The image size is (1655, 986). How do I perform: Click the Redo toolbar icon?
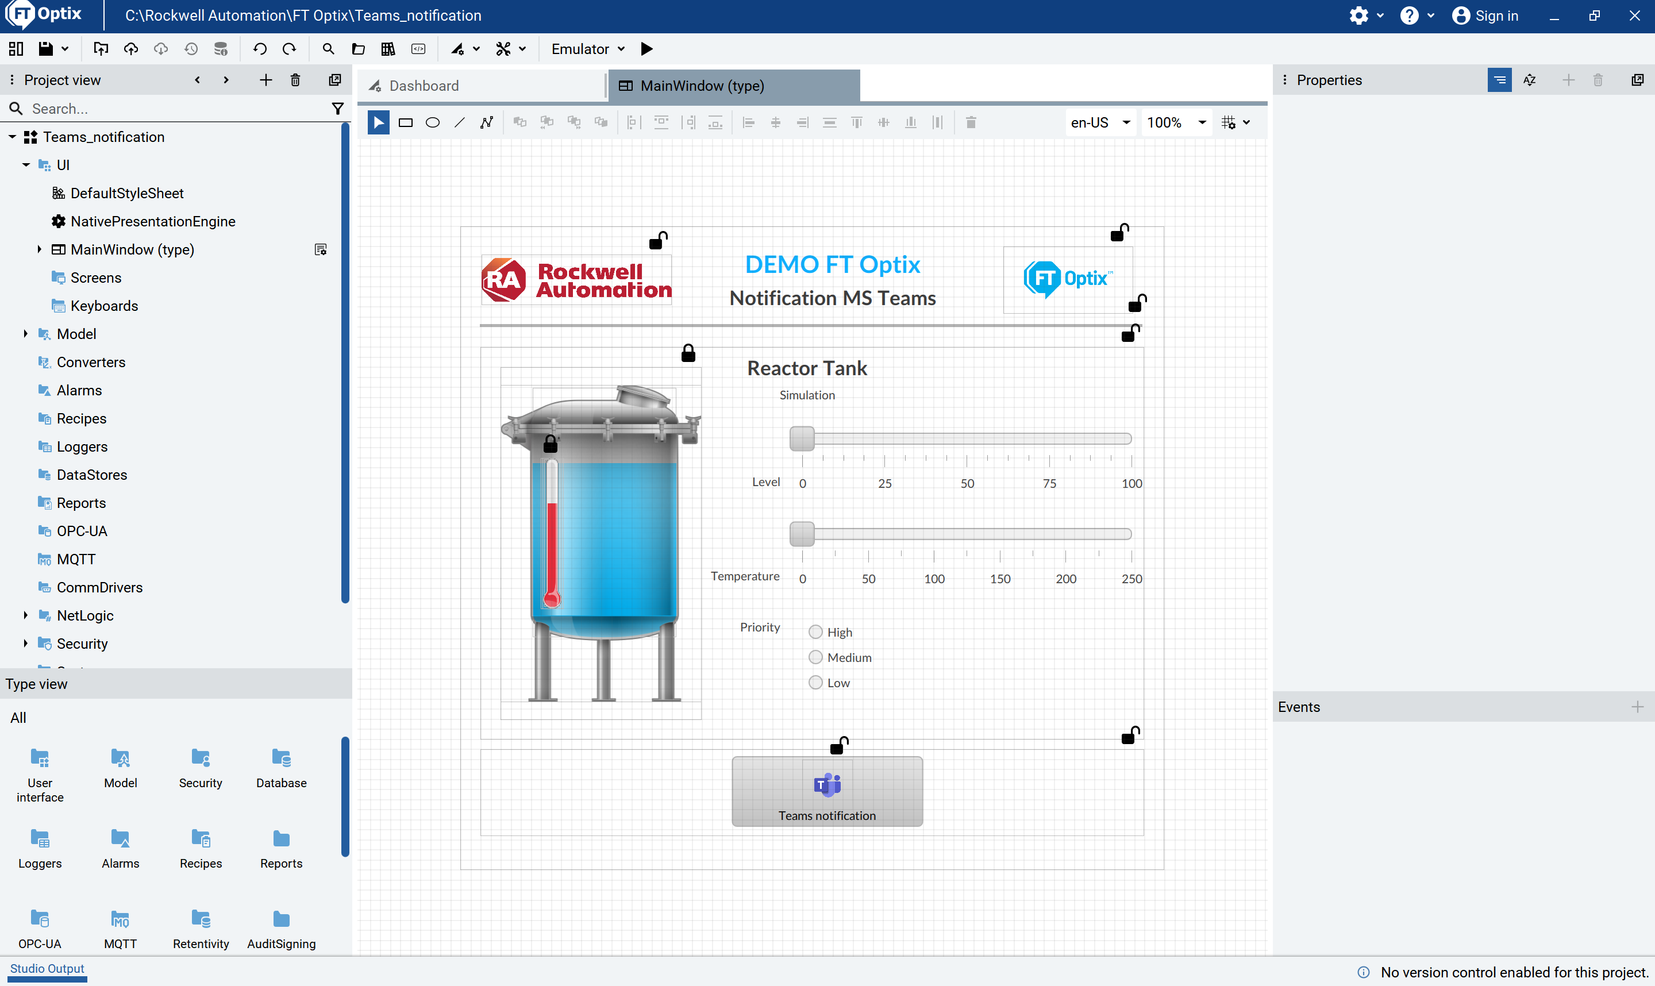[290, 49]
